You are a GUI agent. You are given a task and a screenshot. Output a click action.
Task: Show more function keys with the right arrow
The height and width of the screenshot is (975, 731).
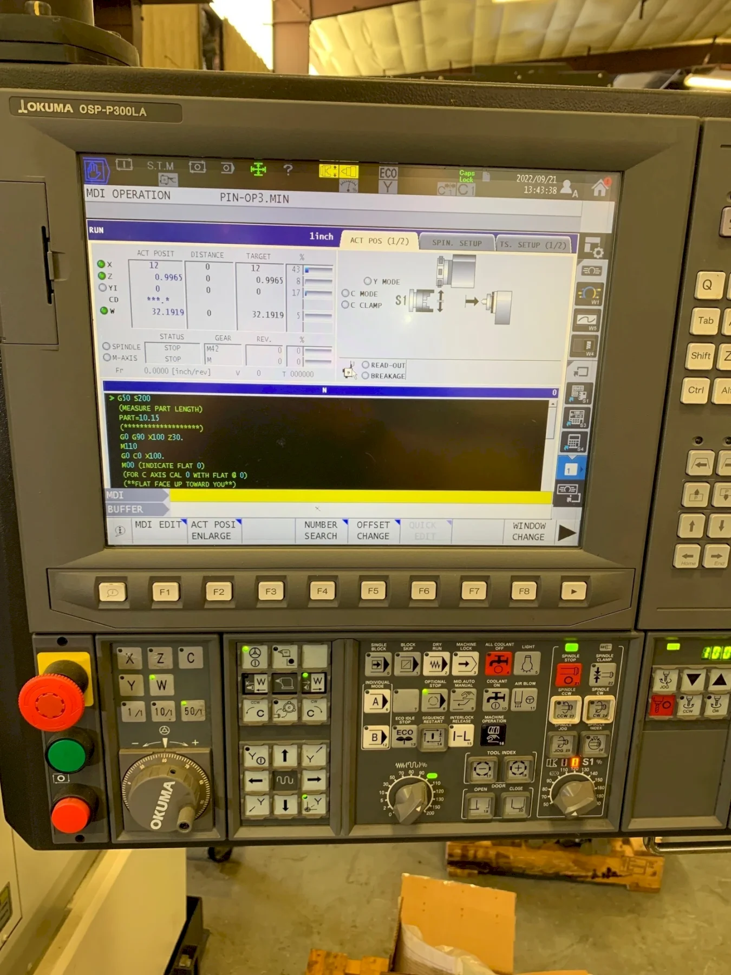pos(567,533)
